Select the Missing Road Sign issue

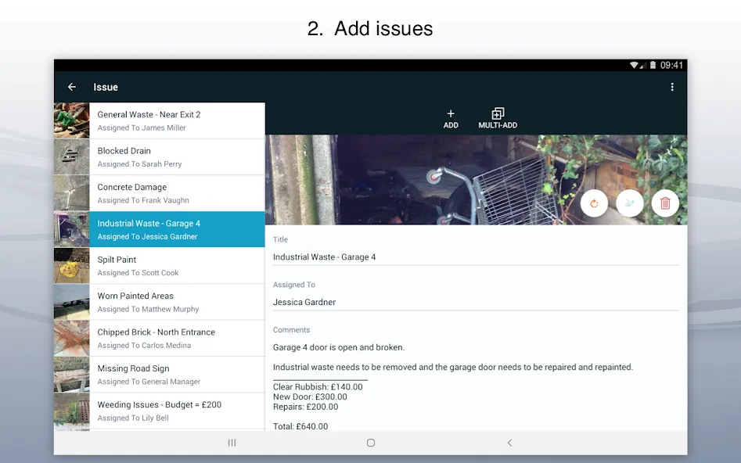coord(160,375)
